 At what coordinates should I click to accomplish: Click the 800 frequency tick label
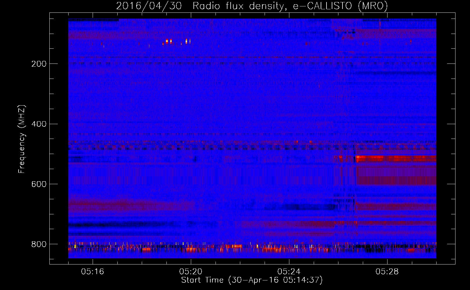point(39,244)
